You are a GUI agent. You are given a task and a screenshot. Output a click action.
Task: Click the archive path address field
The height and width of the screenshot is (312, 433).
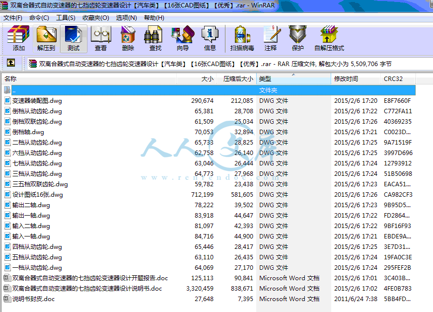tap(229, 64)
